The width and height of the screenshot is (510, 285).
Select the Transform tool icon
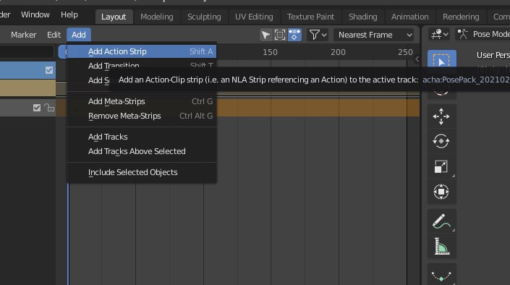tap(441, 192)
